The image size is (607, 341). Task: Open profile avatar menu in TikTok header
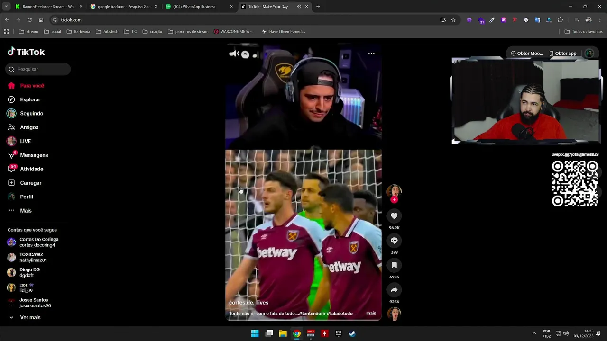pos(589,54)
